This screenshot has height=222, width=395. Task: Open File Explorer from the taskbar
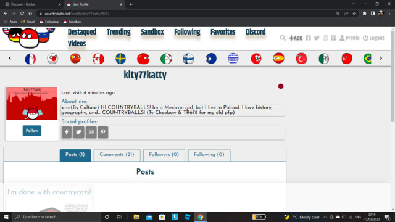136,216
